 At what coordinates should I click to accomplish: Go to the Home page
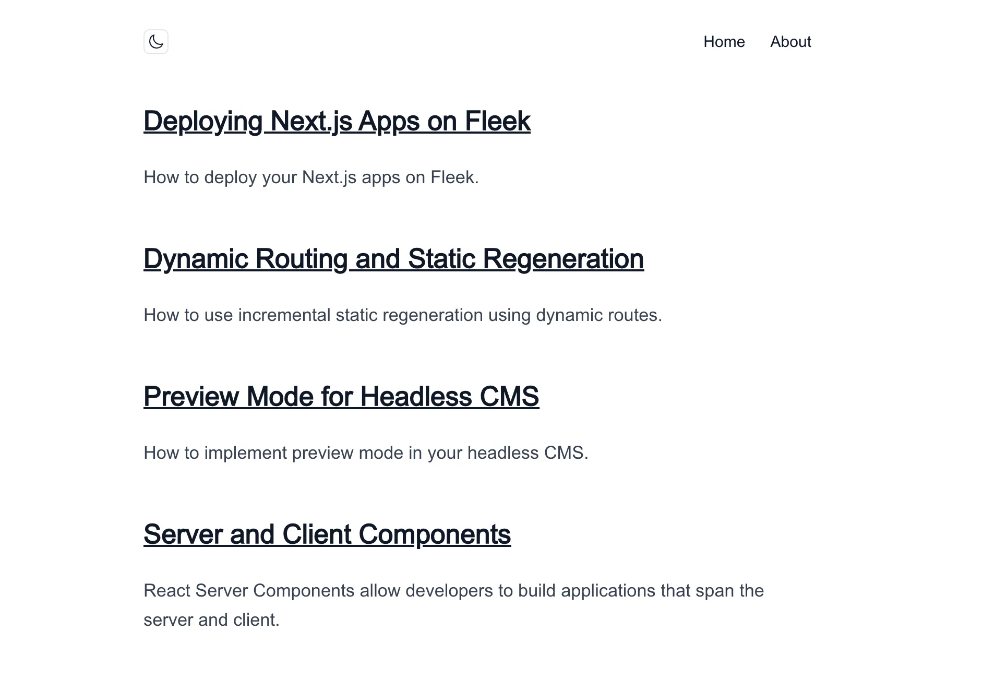(724, 42)
